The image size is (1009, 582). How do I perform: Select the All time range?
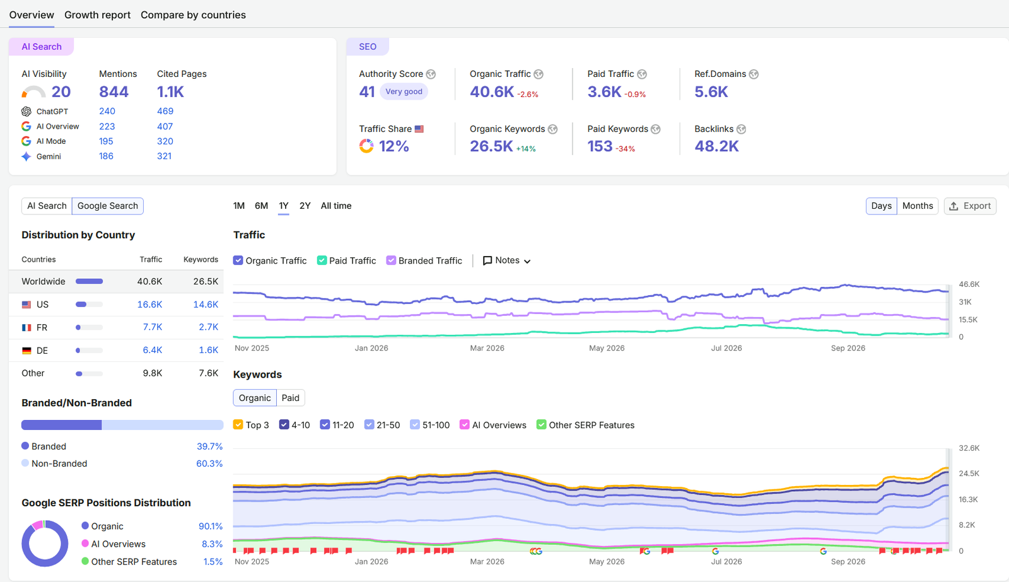point(336,206)
